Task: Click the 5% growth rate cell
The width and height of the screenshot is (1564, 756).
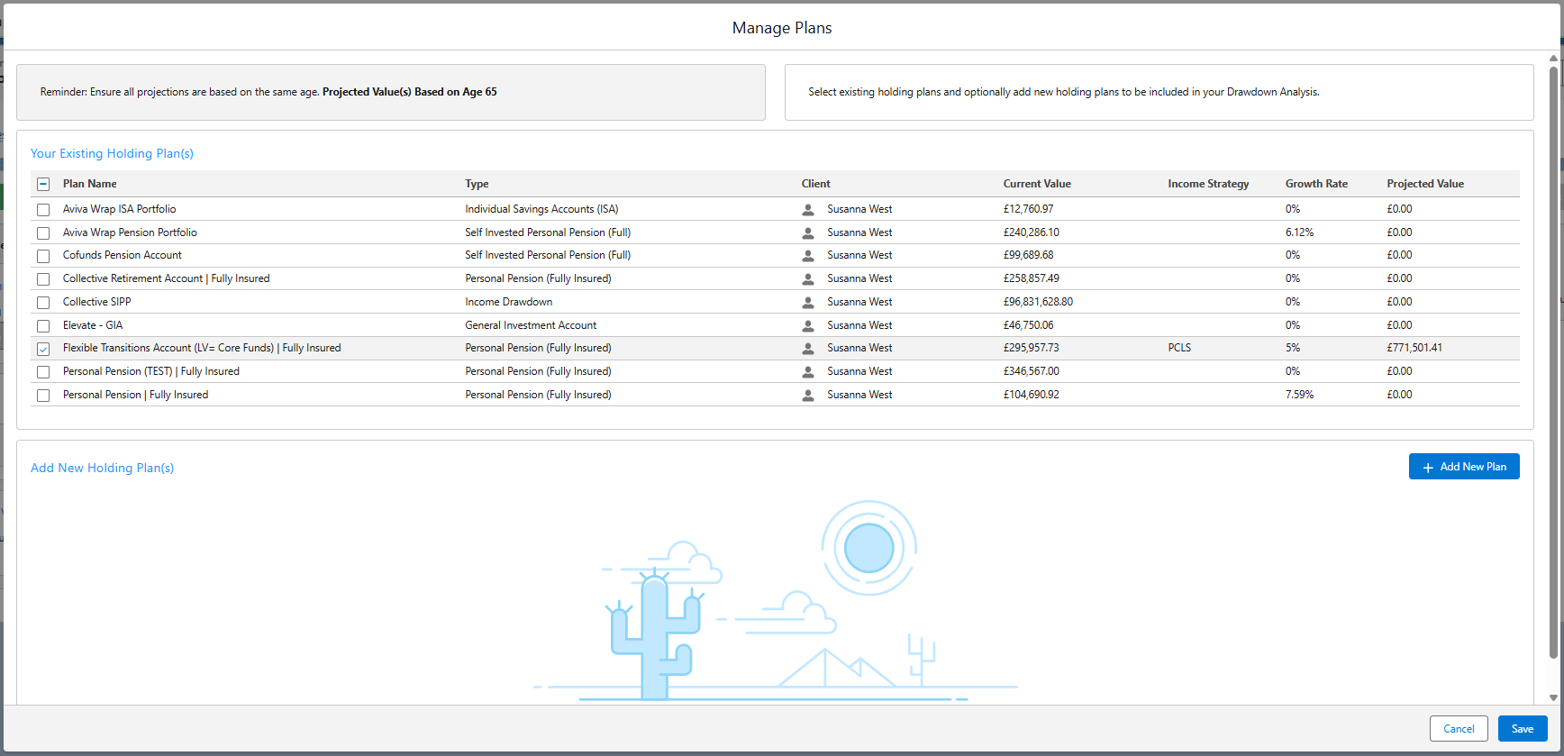Action: tap(1293, 348)
